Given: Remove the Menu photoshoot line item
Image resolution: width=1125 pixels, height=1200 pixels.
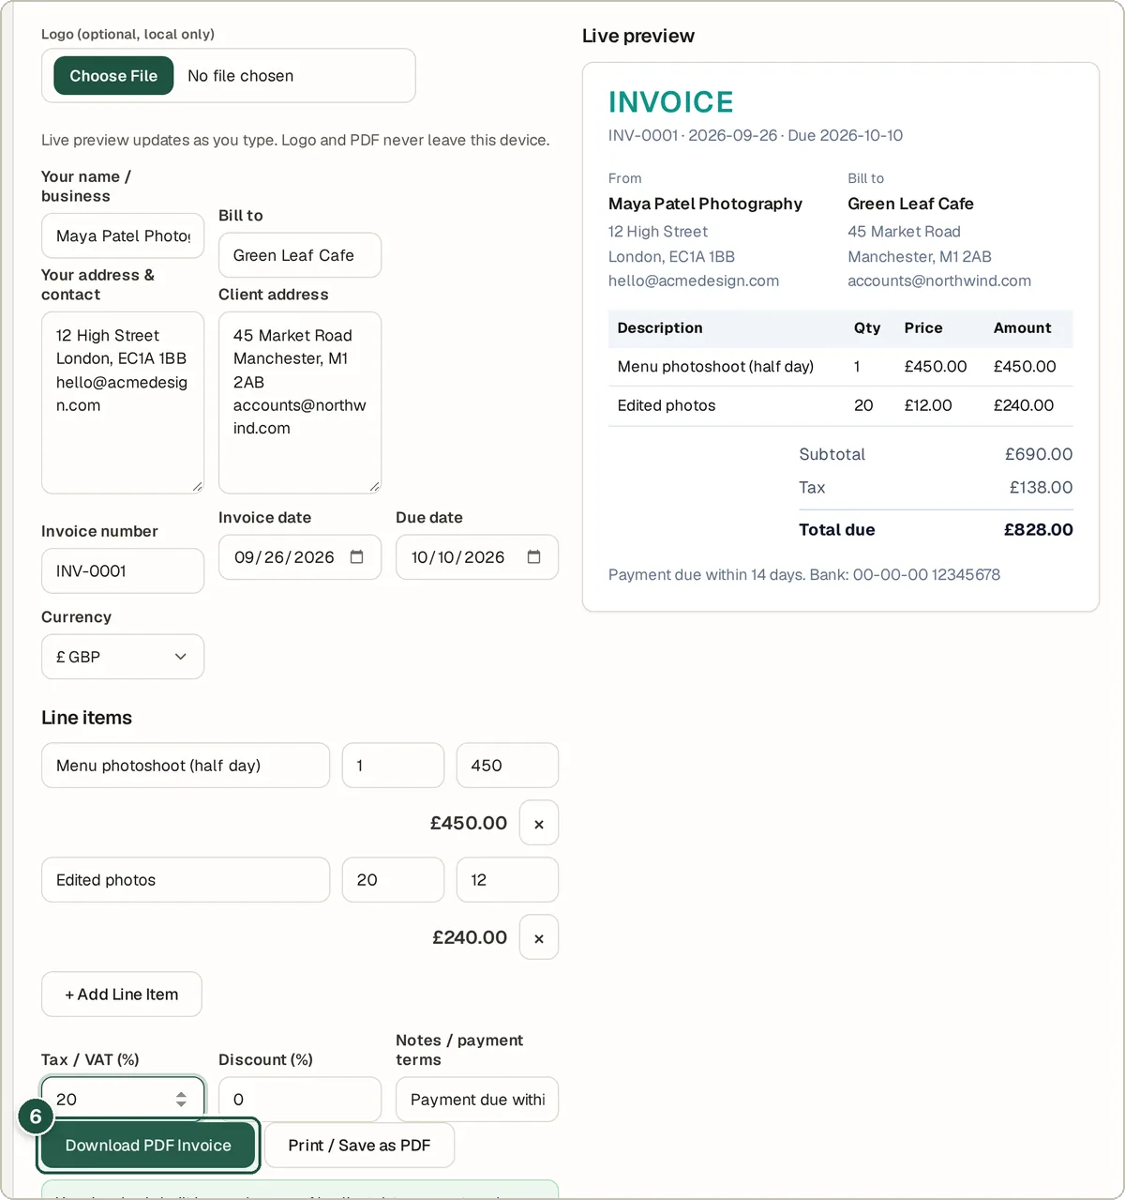Looking at the screenshot, I should pos(539,823).
